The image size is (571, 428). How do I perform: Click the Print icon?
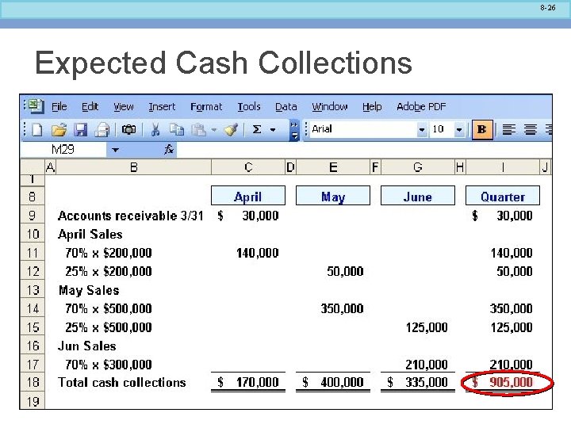click(x=102, y=130)
